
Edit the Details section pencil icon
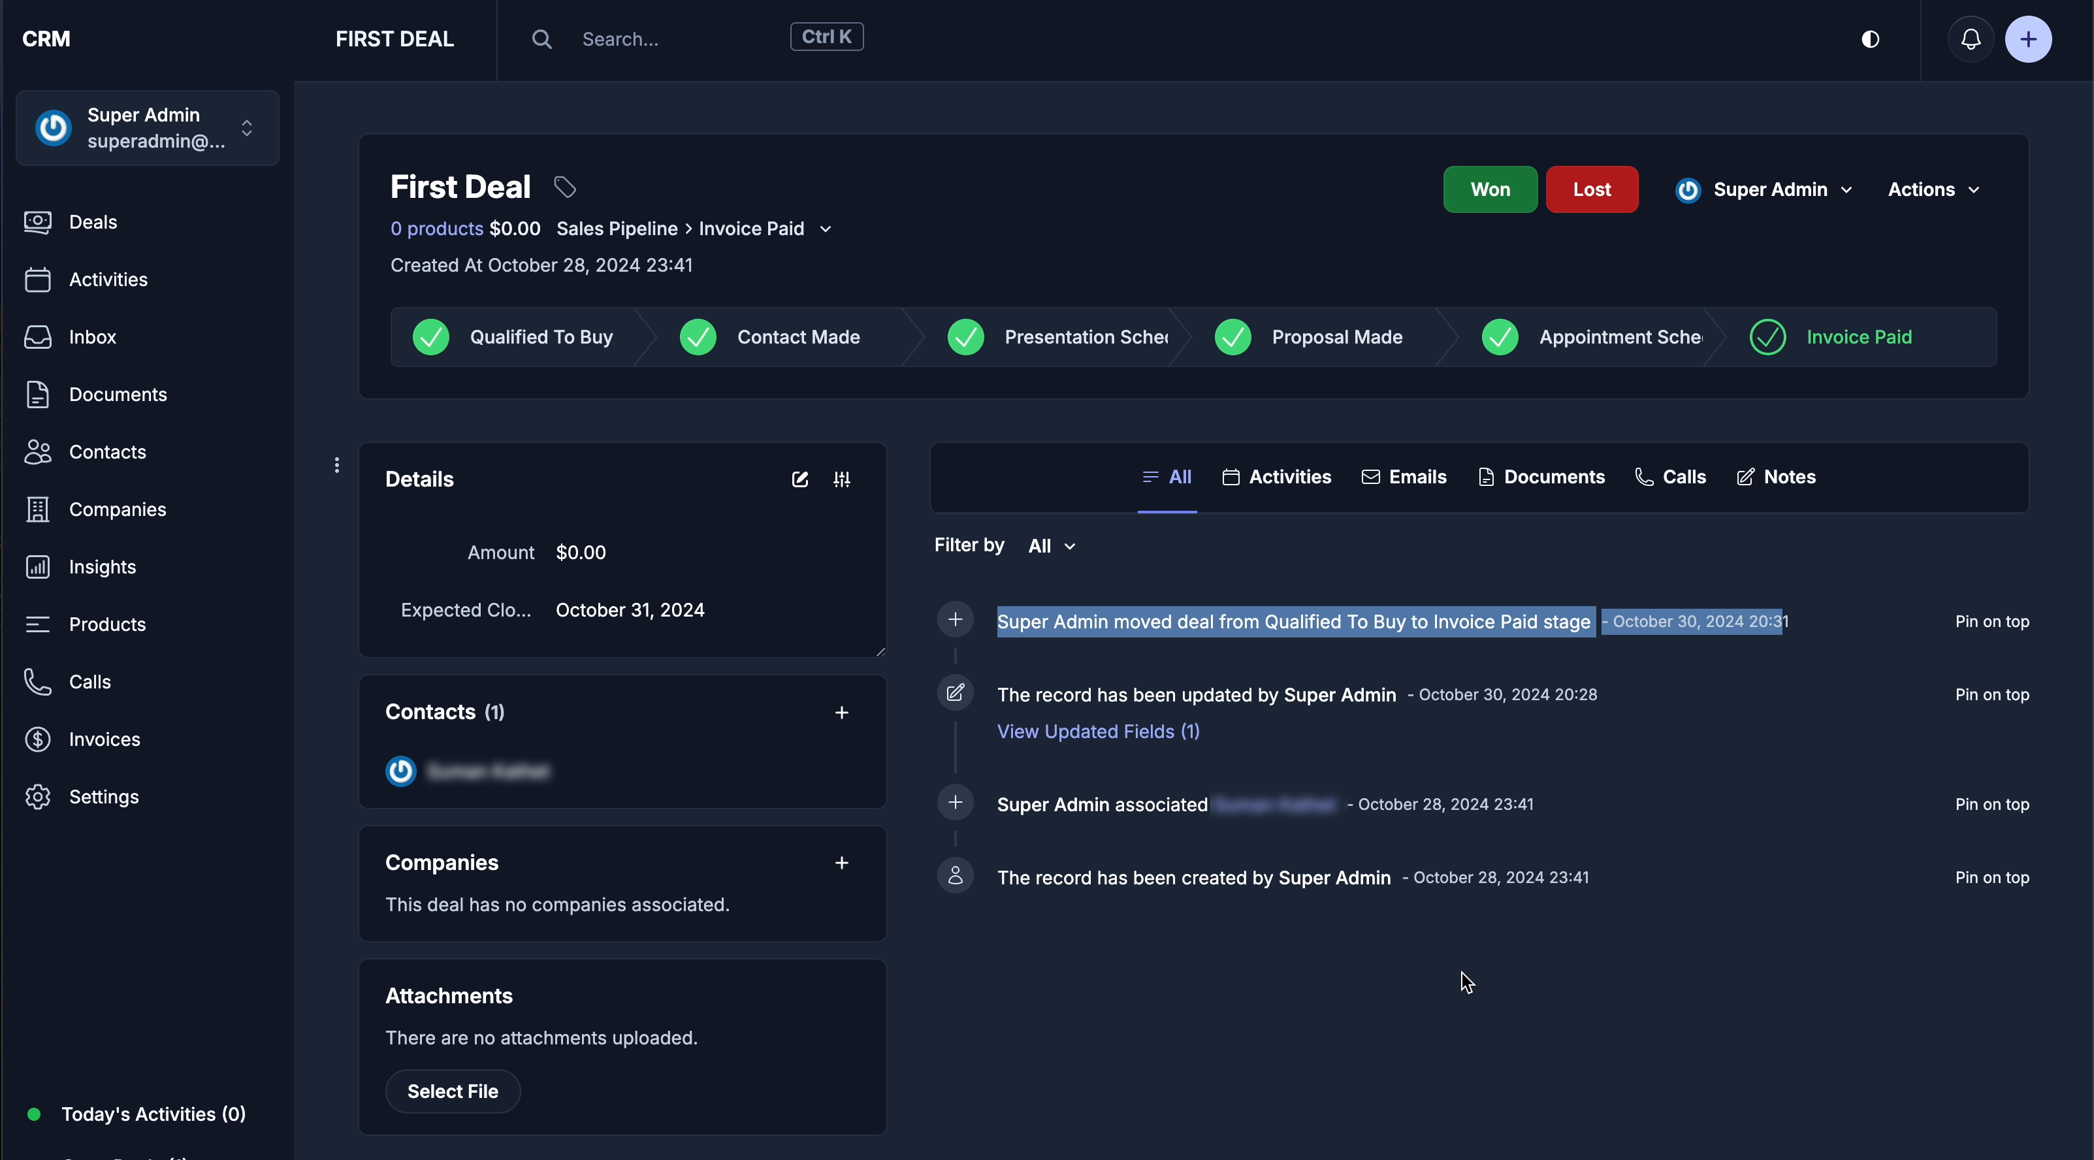[800, 479]
